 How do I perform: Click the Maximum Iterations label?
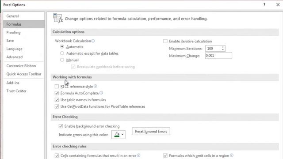[186, 49]
